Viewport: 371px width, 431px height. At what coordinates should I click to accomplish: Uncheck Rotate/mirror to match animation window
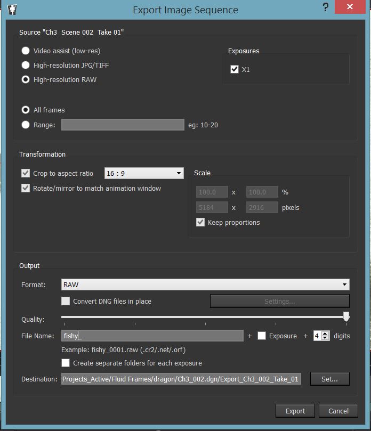point(26,188)
